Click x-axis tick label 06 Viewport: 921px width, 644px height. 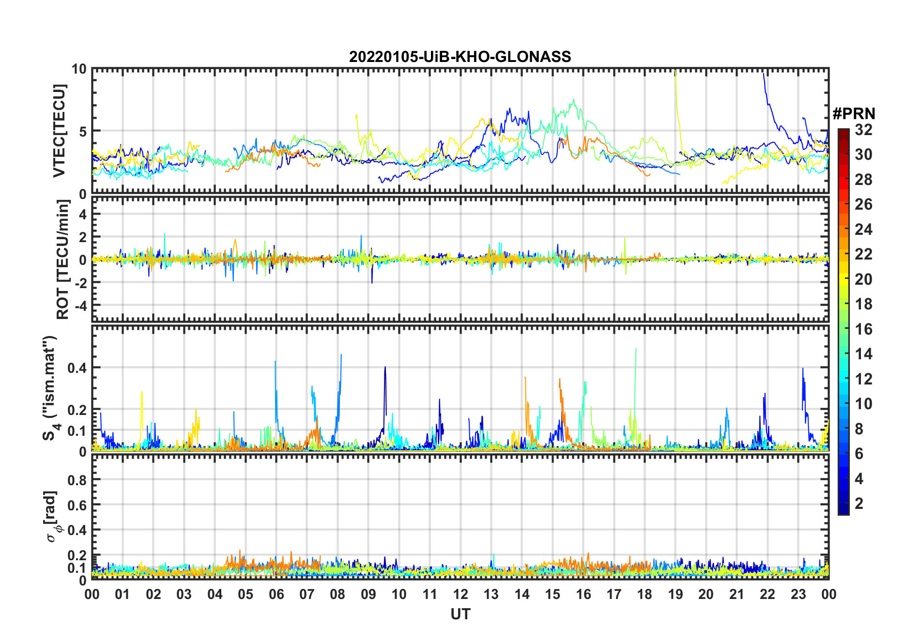coord(276,595)
